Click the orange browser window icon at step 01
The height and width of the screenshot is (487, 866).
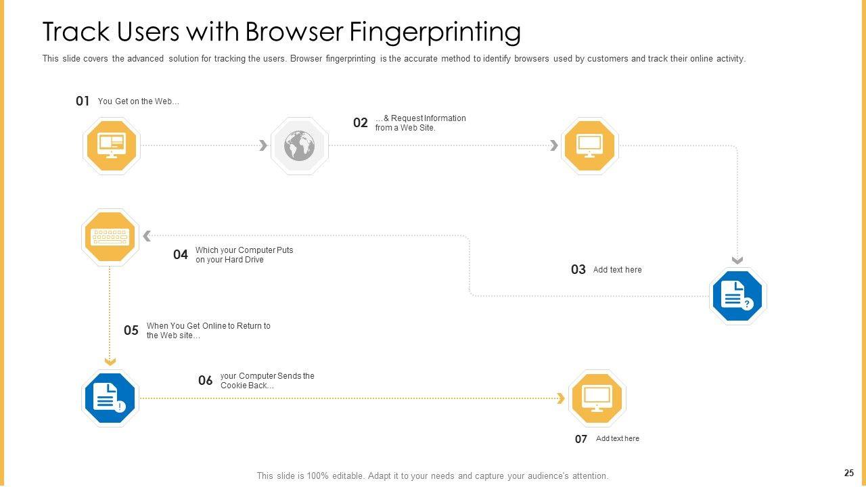pos(111,146)
